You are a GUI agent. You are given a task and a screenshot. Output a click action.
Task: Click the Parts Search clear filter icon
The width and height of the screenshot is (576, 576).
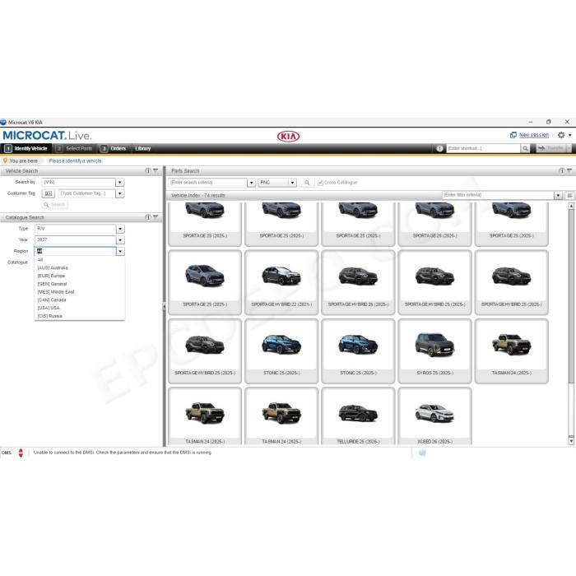click(569, 171)
